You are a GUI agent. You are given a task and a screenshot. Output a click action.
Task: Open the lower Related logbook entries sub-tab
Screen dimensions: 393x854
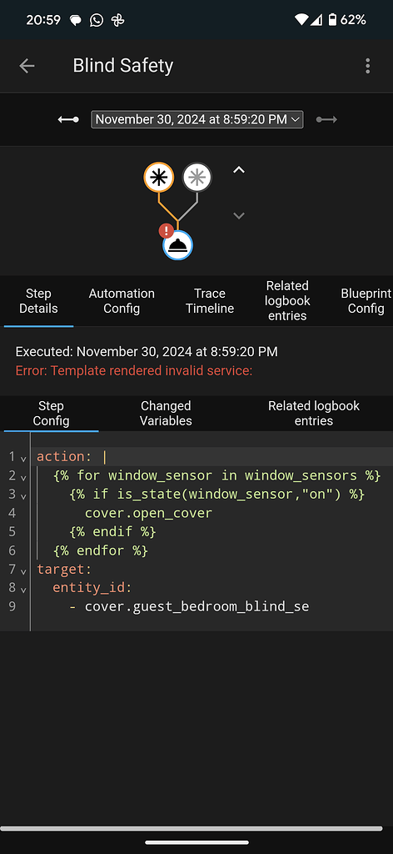click(x=314, y=414)
